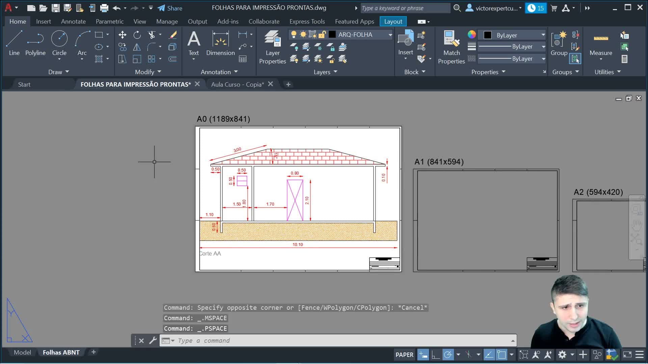Expand the Annotation panel
This screenshot has height=364, width=648.
(219, 72)
